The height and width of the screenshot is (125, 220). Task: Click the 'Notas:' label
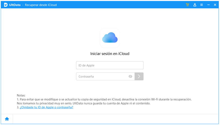(21, 95)
